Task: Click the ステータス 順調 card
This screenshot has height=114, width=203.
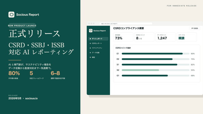Action: coord(186,37)
